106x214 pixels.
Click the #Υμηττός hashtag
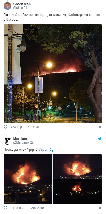coord(46,150)
